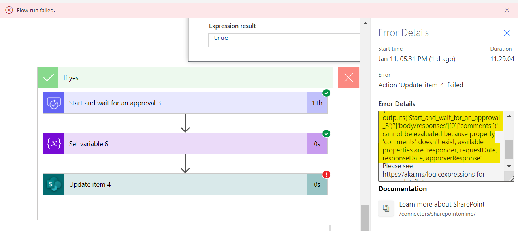The image size is (518, 231).
Task: Click the red X on the If no branch
Action: [x=348, y=78]
